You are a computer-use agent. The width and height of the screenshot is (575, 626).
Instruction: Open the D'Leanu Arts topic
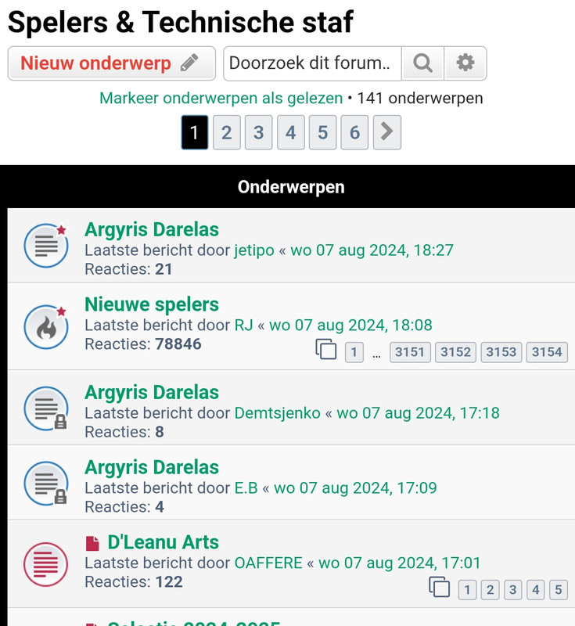coord(164,542)
